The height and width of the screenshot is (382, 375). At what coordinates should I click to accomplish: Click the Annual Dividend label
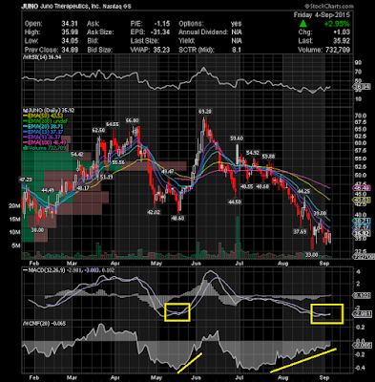click(203, 32)
